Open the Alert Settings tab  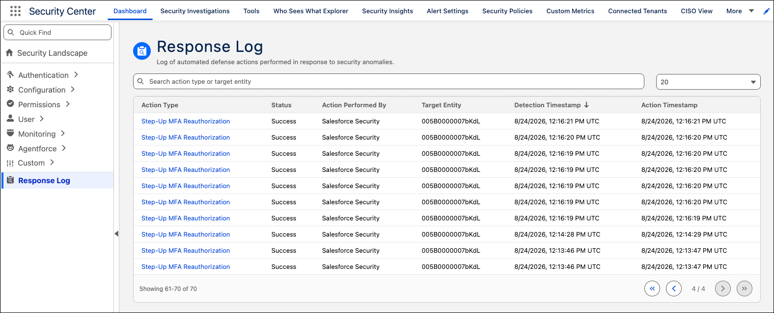point(447,11)
